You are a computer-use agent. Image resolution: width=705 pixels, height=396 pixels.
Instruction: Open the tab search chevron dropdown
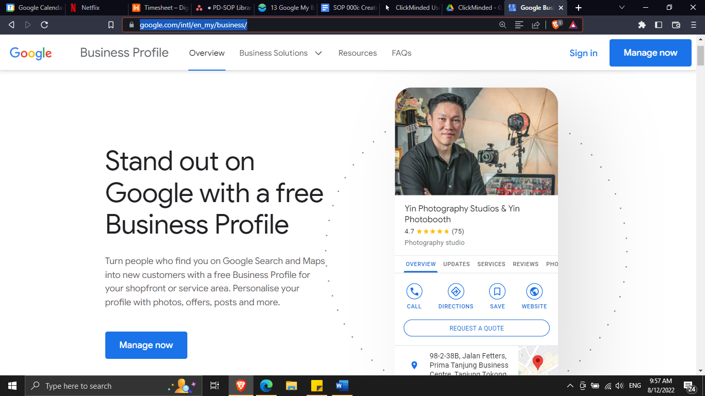pos(622,8)
